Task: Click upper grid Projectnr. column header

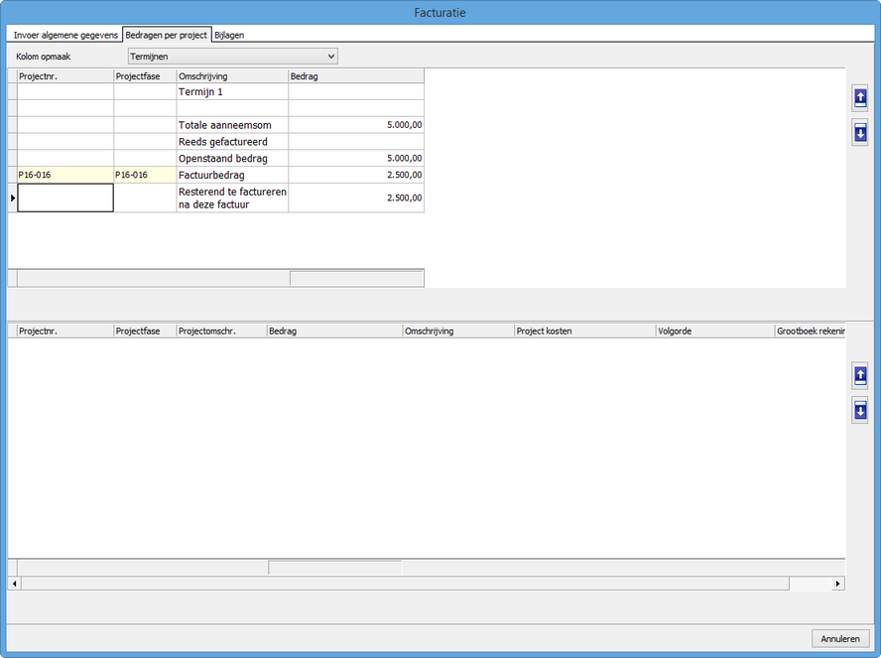Action: [x=65, y=75]
